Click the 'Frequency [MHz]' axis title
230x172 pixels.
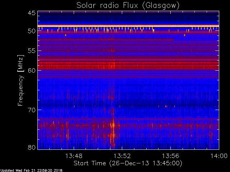21,80
